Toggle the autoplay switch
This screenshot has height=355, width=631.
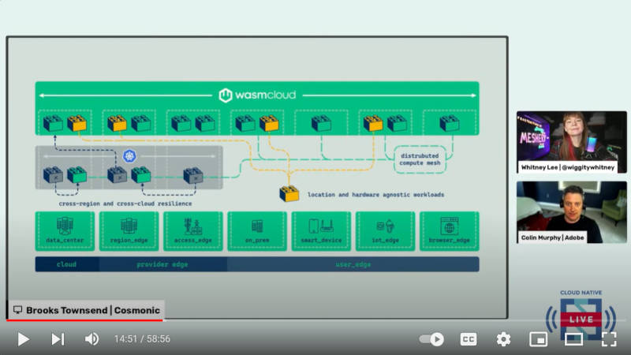[431, 339]
